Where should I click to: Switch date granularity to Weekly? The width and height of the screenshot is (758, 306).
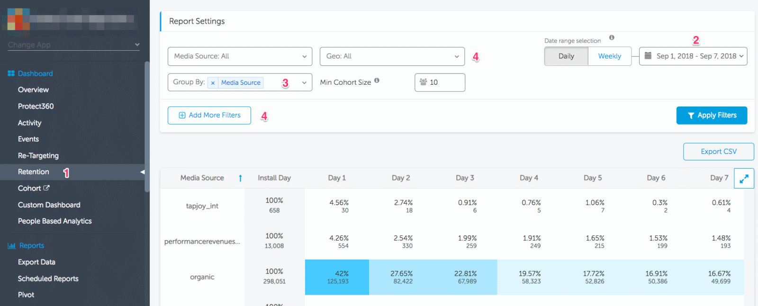point(609,56)
